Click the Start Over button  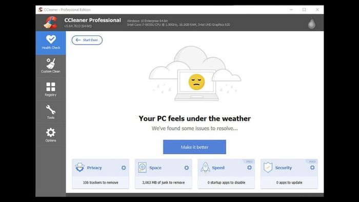pyautogui.click(x=87, y=40)
